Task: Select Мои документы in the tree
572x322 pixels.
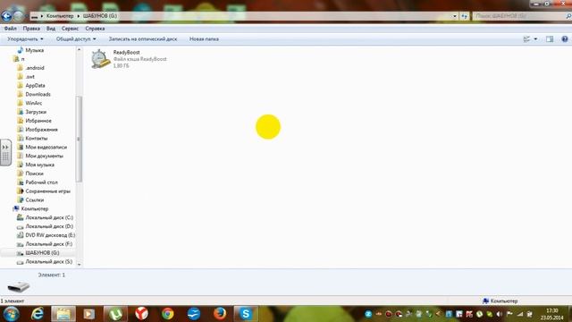Action: tap(44, 156)
